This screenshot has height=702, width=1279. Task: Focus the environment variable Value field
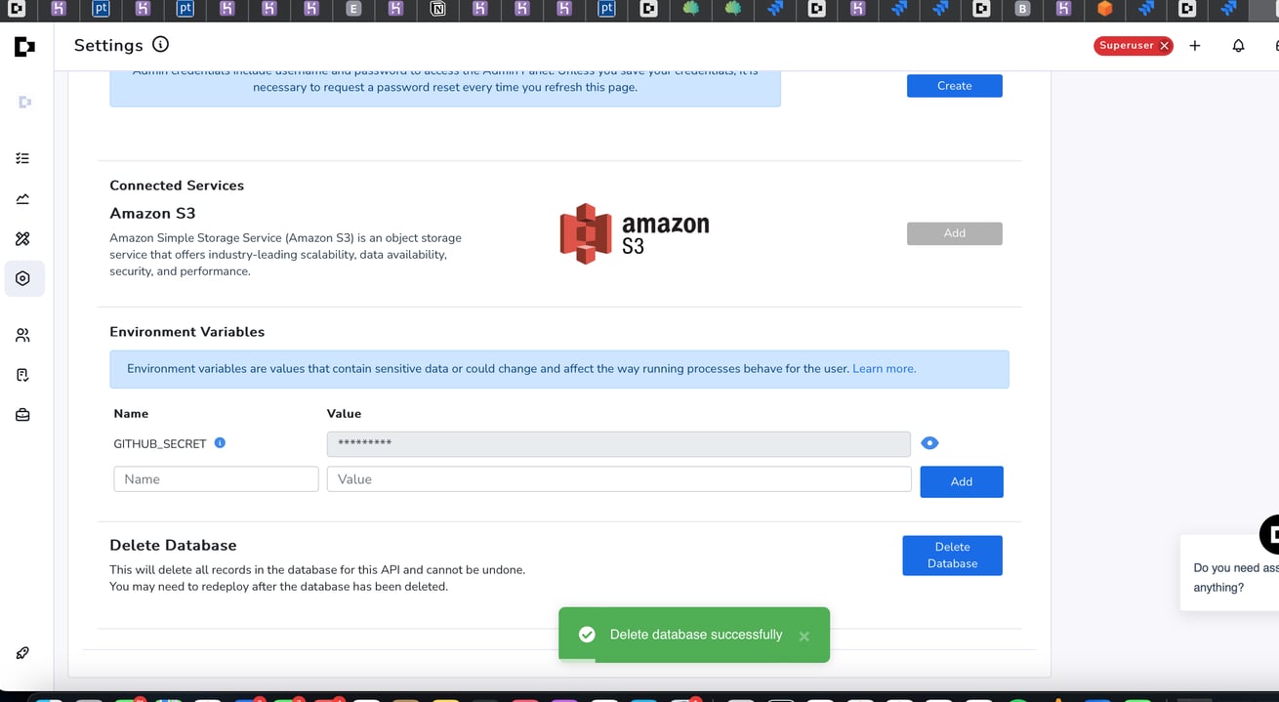click(x=619, y=479)
